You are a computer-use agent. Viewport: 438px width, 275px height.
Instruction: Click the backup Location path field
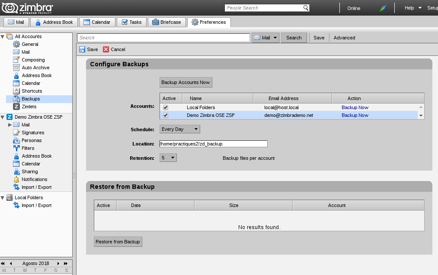click(x=213, y=144)
